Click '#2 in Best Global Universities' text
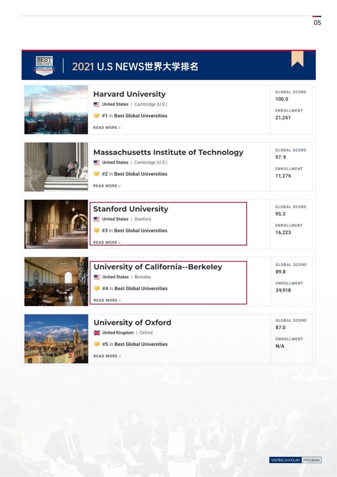Screen dimensions: 337x477 [134, 174]
